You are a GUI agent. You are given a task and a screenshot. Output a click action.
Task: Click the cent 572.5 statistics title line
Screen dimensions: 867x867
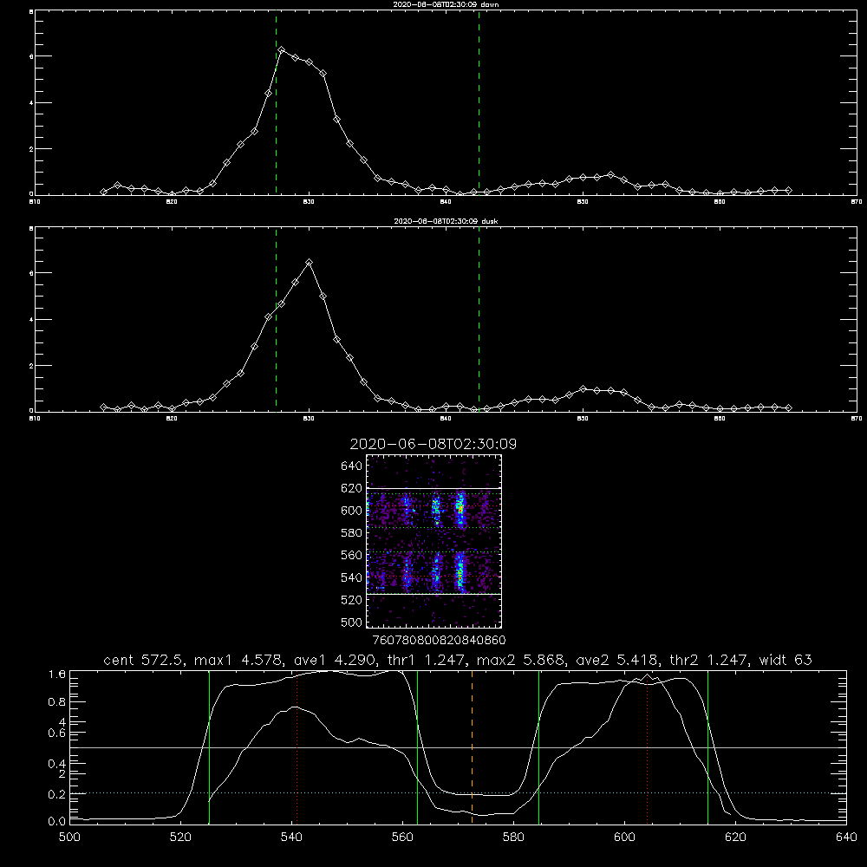(457, 660)
